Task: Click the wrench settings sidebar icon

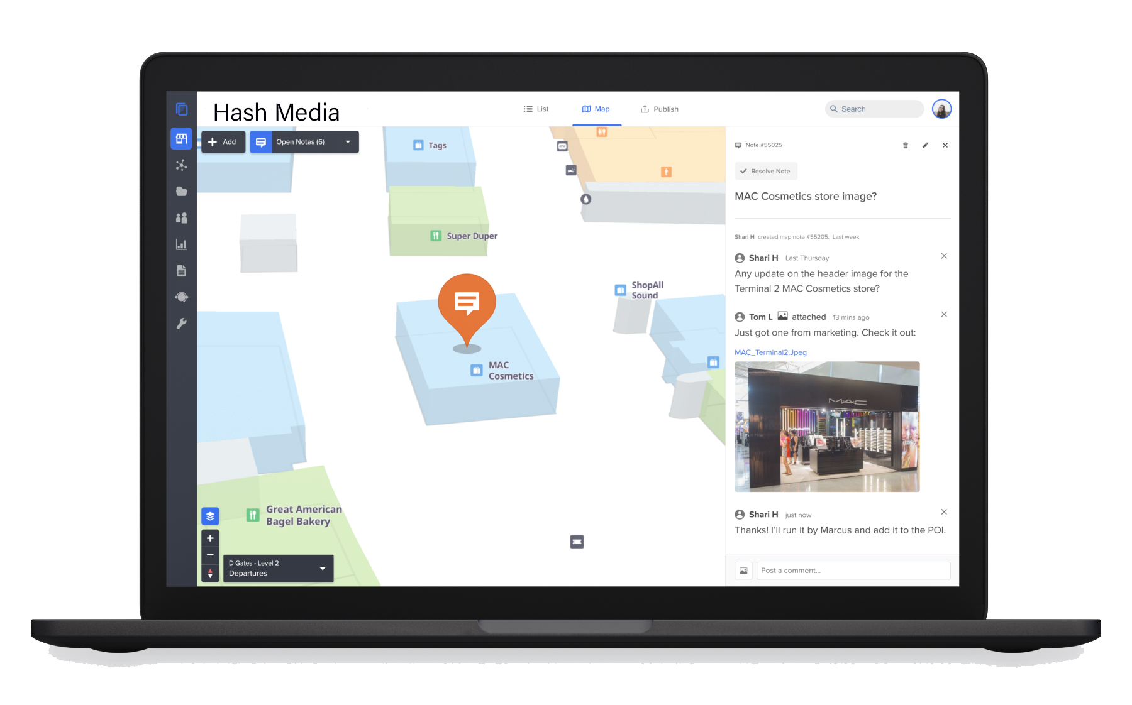Action: (181, 324)
